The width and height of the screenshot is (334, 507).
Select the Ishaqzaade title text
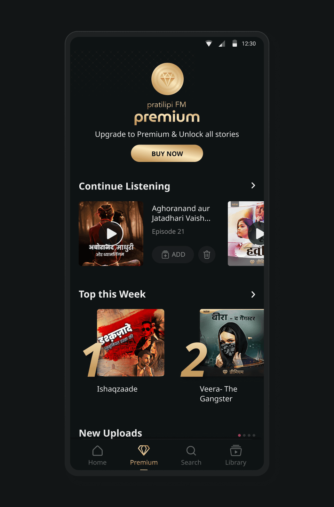coord(117,389)
